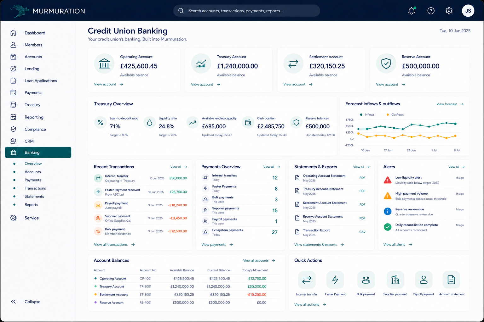Generate an Account statement via quick action

[x=452, y=280]
